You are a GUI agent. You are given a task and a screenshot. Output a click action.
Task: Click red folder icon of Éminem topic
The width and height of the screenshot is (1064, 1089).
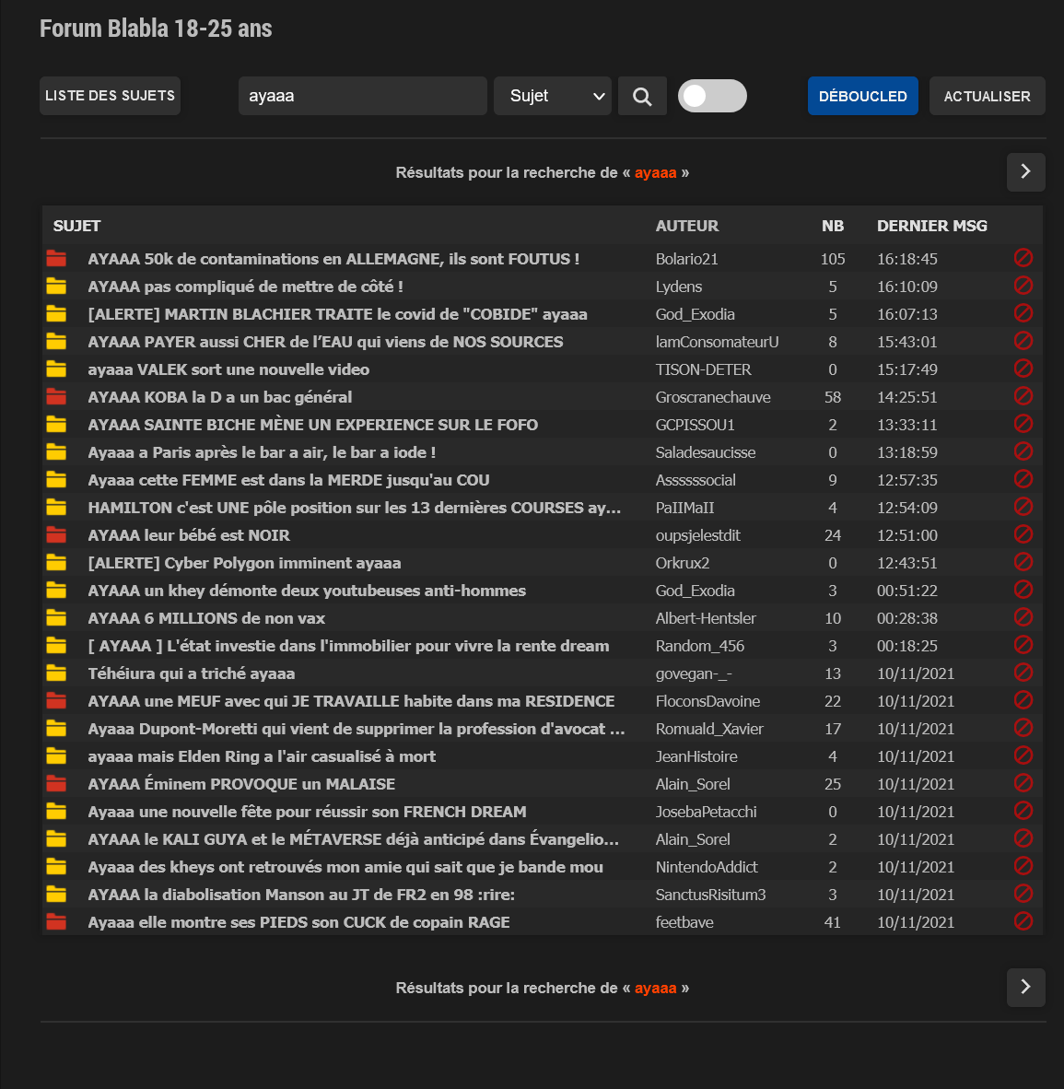[56, 783]
